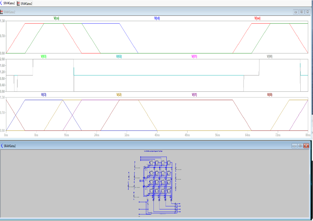313x221 pixels.
Task: Click the V(00) trace label
Action: (270, 56)
